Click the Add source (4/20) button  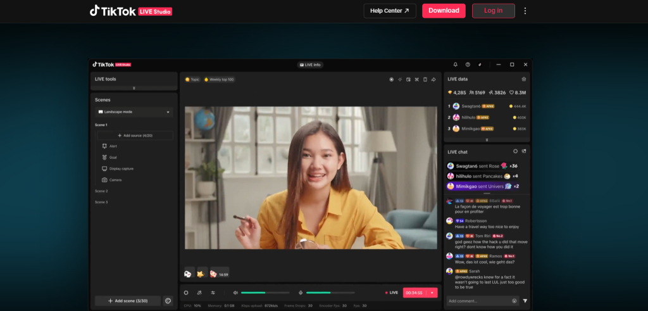coord(134,136)
